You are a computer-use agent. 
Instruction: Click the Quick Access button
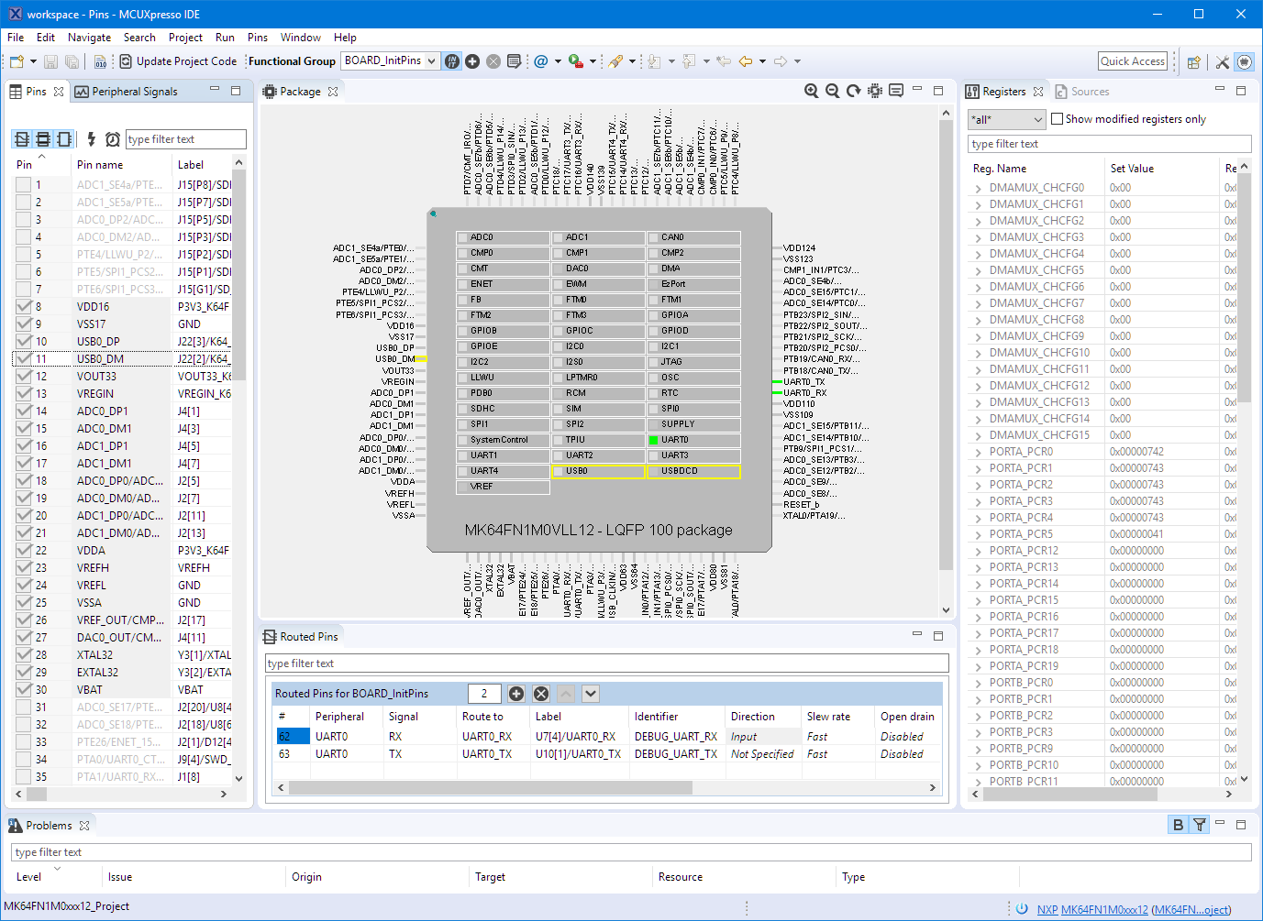[x=1132, y=61]
